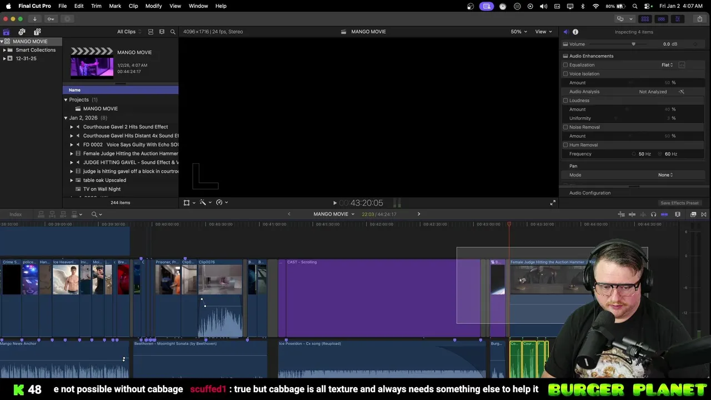Toggle timeline headphones audio skimming icon
The height and width of the screenshot is (400, 711).
pyautogui.click(x=653, y=214)
